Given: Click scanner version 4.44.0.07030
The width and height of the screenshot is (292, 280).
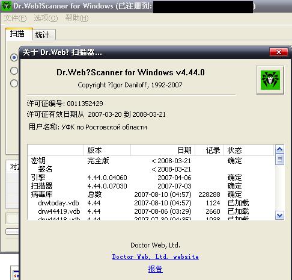Looking at the screenshot, I should [x=107, y=186].
